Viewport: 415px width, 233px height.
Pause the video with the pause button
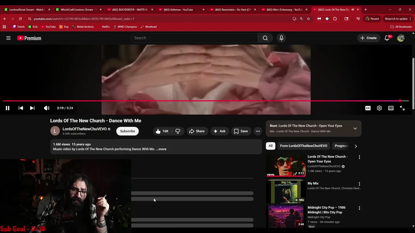tap(7, 108)
